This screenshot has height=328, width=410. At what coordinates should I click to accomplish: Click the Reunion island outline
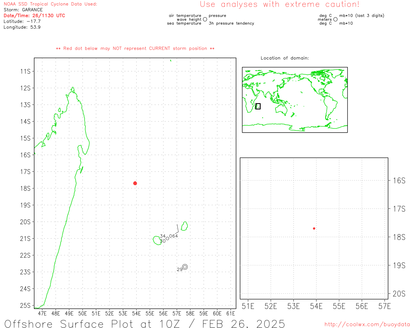point(157,241)
